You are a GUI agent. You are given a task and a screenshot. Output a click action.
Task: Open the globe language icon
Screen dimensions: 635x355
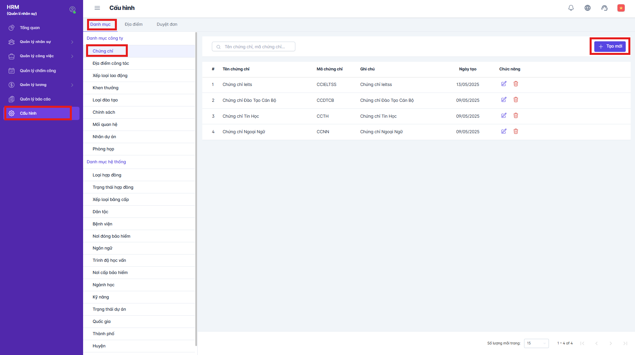[x=587, y=8]
